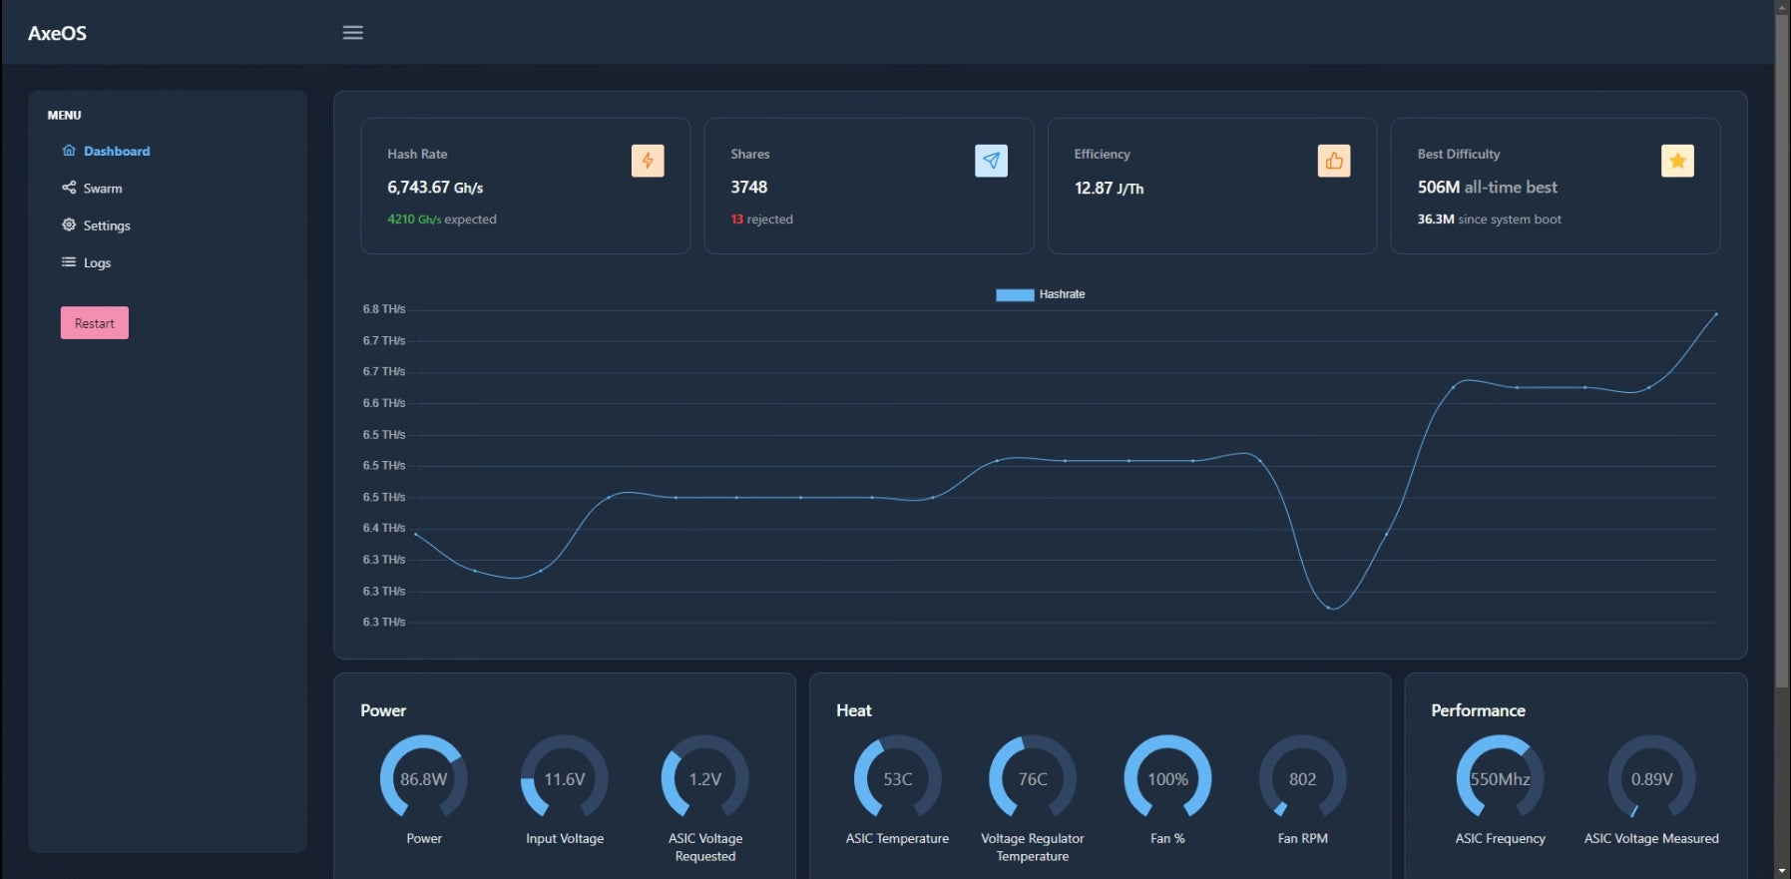This screenshot has height=879, width=1791.
Task: Toggle the Hashrate legend color box
Action: pos(1015,294)
